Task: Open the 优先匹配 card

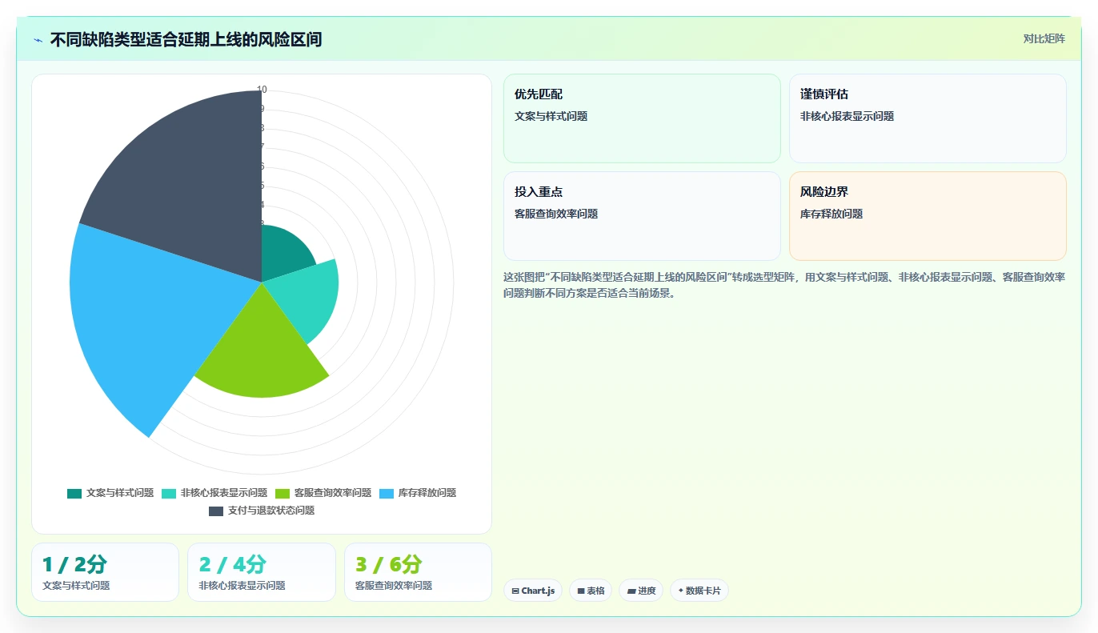Action: pyautogui.click(x=642, y=118)
